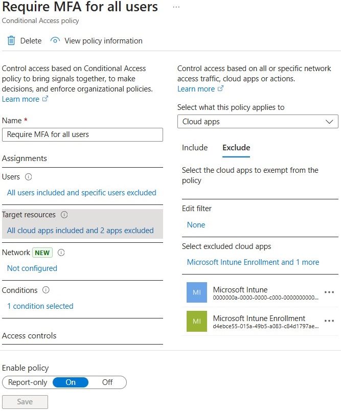Keep the policy enabled by selecting On

(70, 382)
